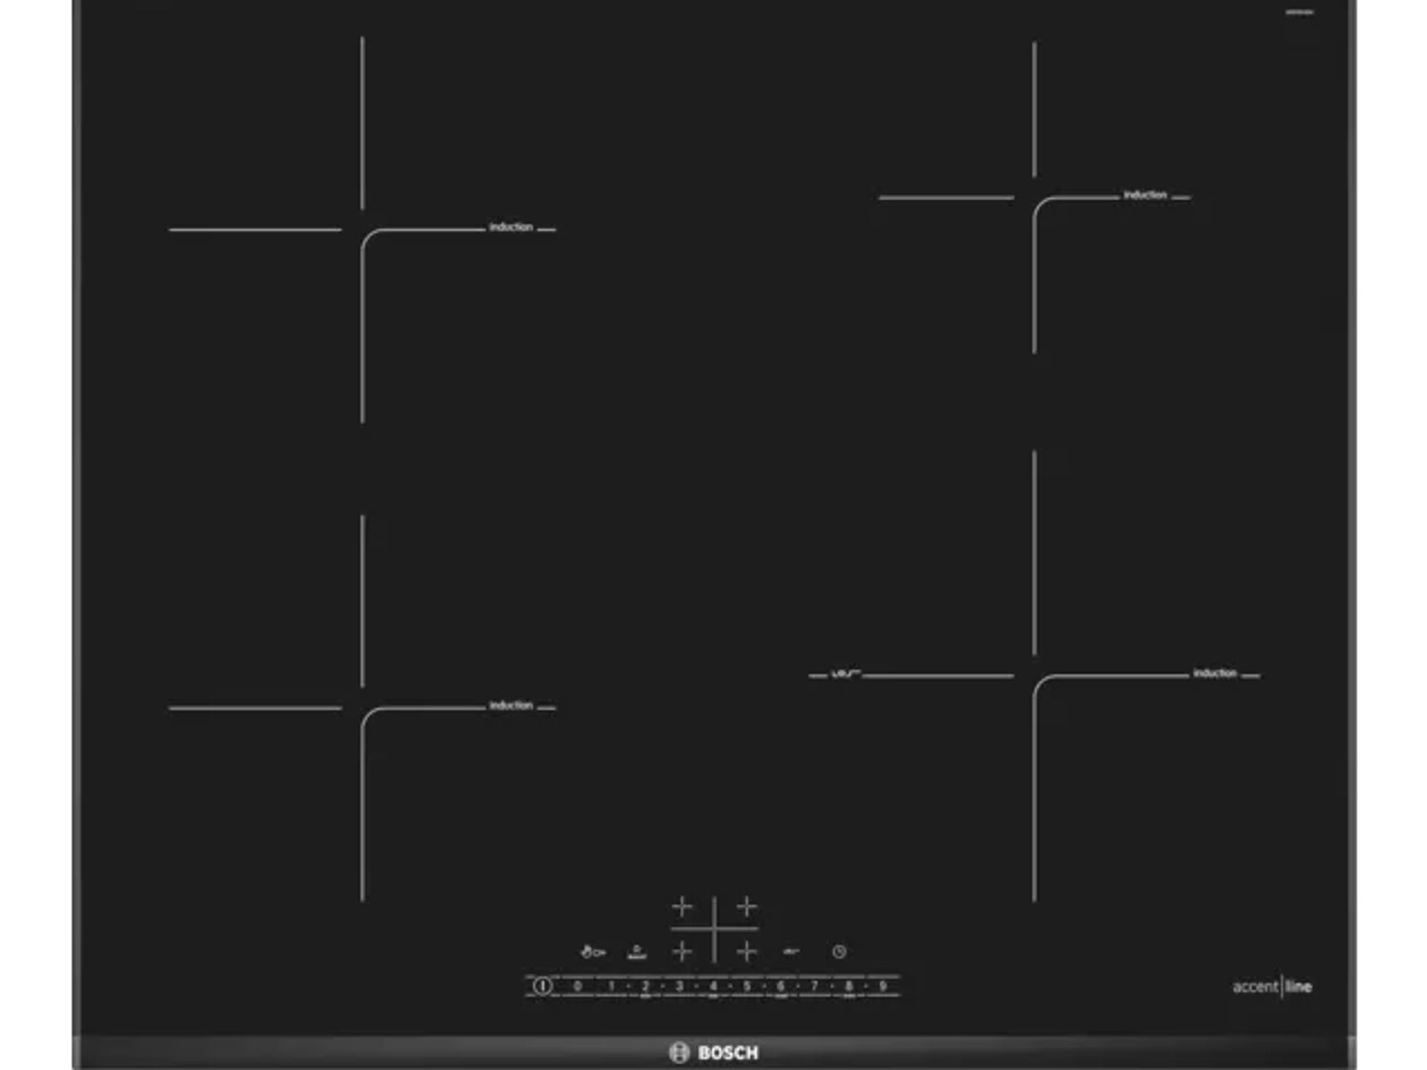Click the induction label of the bottom-left zone
Image resolution: width=1427 pixels, height=1070 pixels.
click(x=511, y=705)
